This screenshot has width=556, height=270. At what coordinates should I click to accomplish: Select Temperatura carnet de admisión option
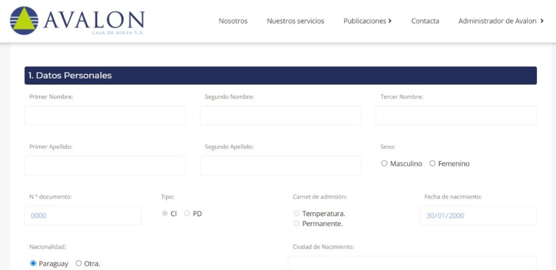coord(296,214)
